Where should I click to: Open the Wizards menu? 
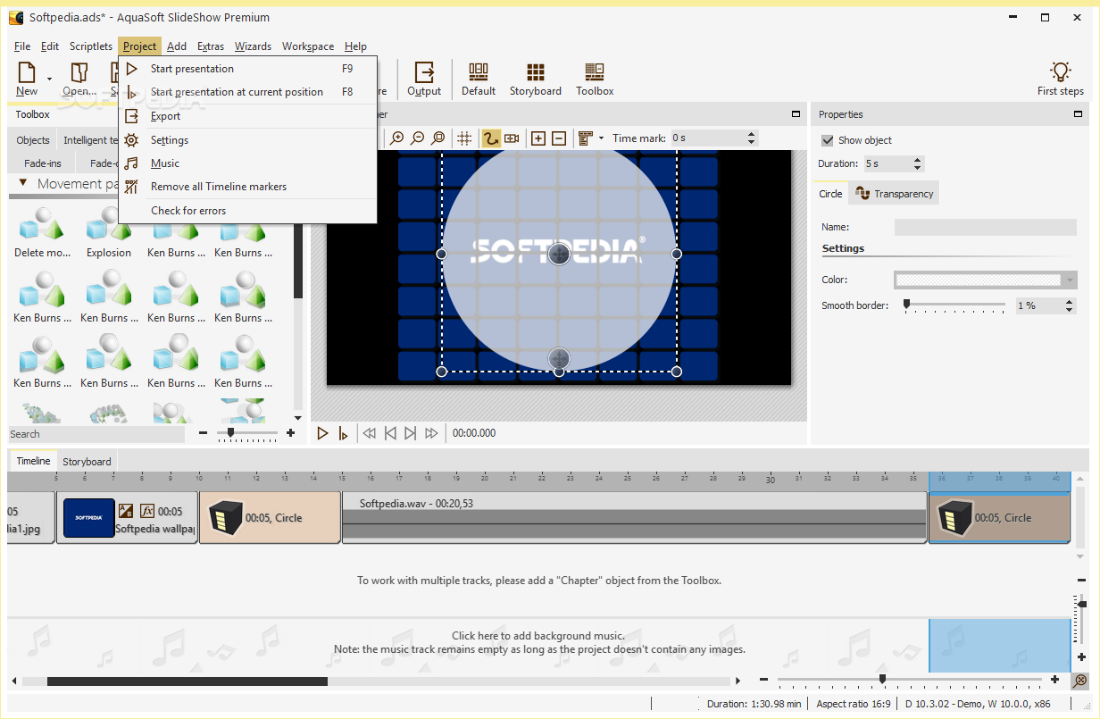click(x=253, y=46)
